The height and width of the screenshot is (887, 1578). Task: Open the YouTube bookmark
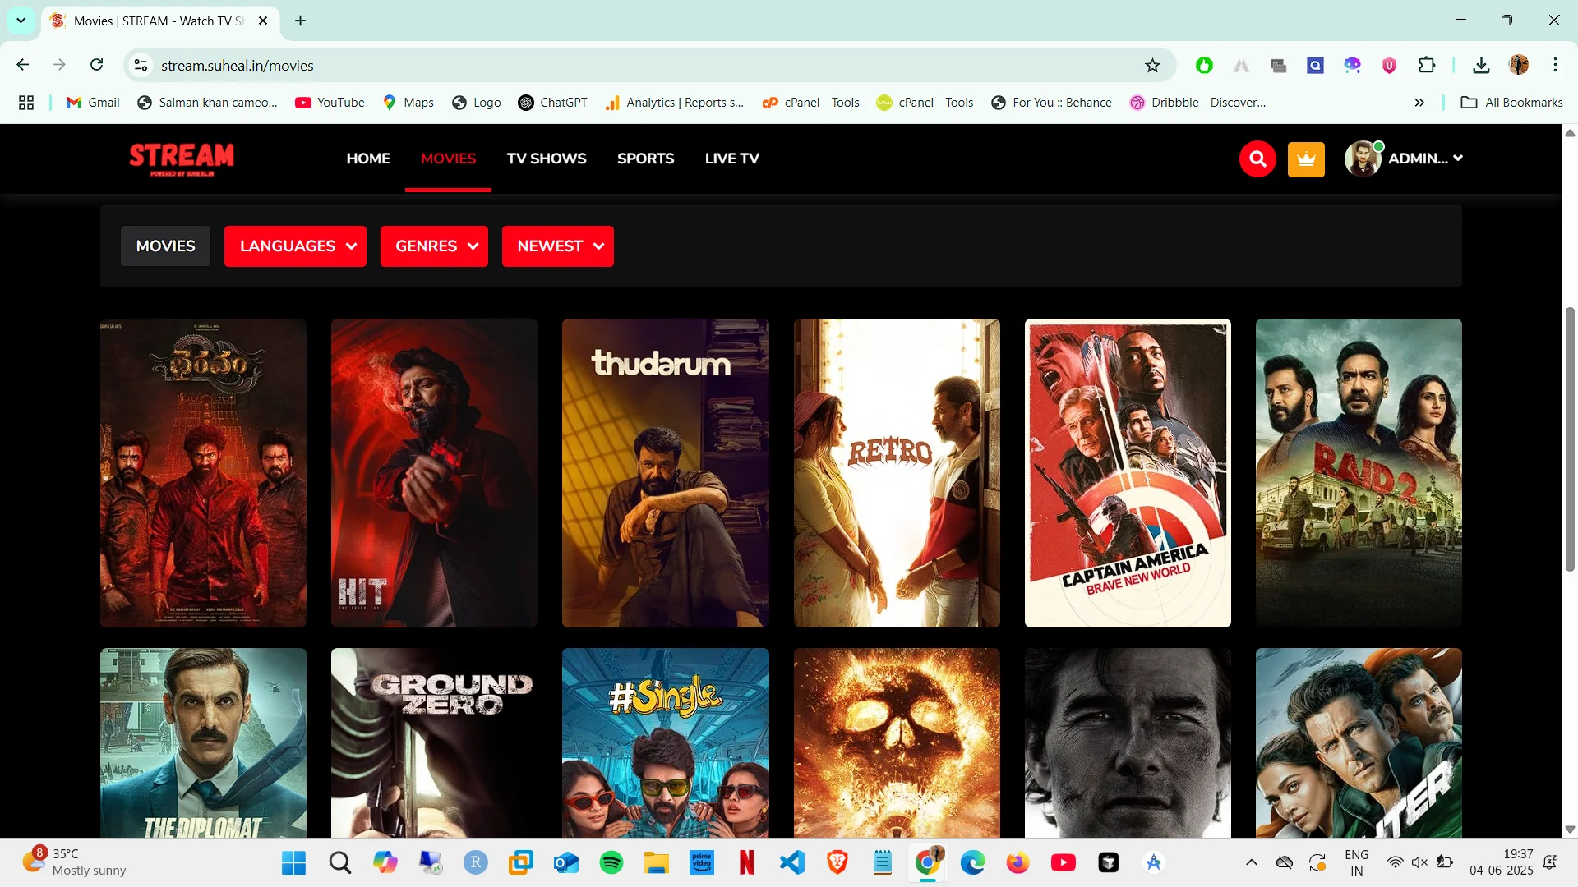[x=330, y=103]
